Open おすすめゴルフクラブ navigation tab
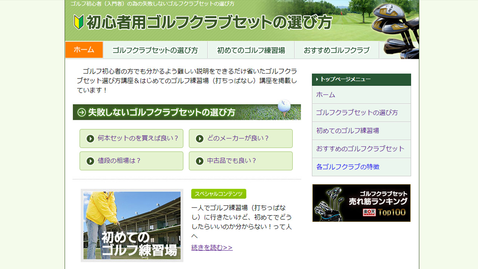The width and height of the screenshot is (478, 269). click(x=336, y=50)
